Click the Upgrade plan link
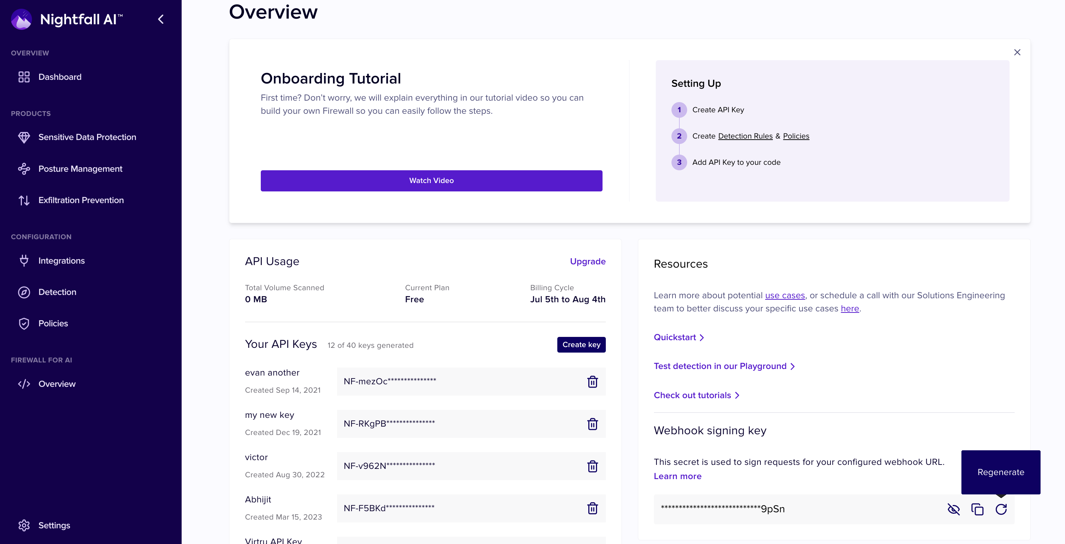Viewport: 1065px width, 544px height. point(587,261)
